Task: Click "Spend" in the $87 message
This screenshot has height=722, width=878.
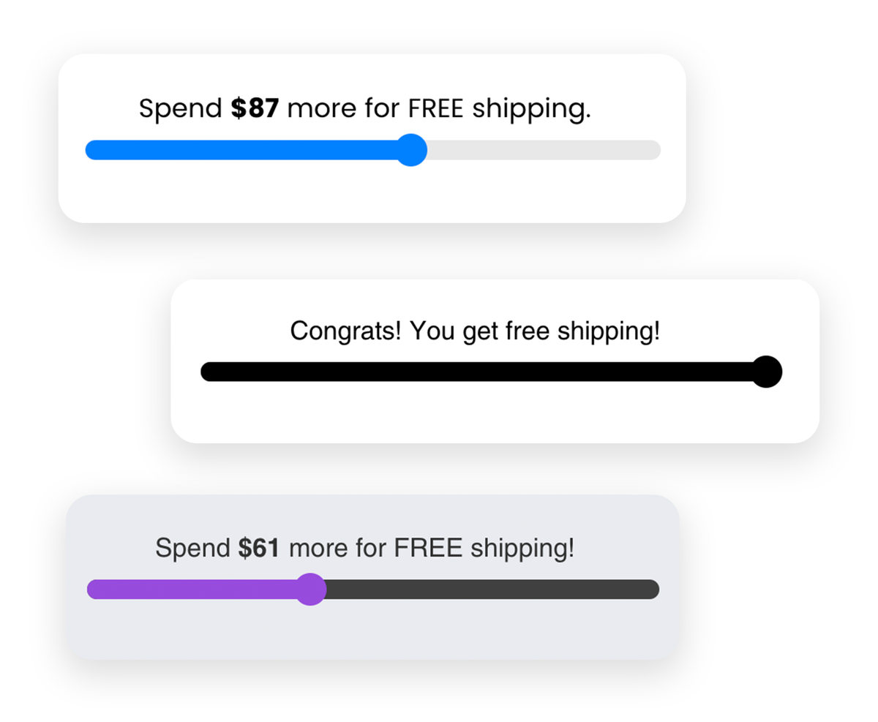Action: pos(181,109)
